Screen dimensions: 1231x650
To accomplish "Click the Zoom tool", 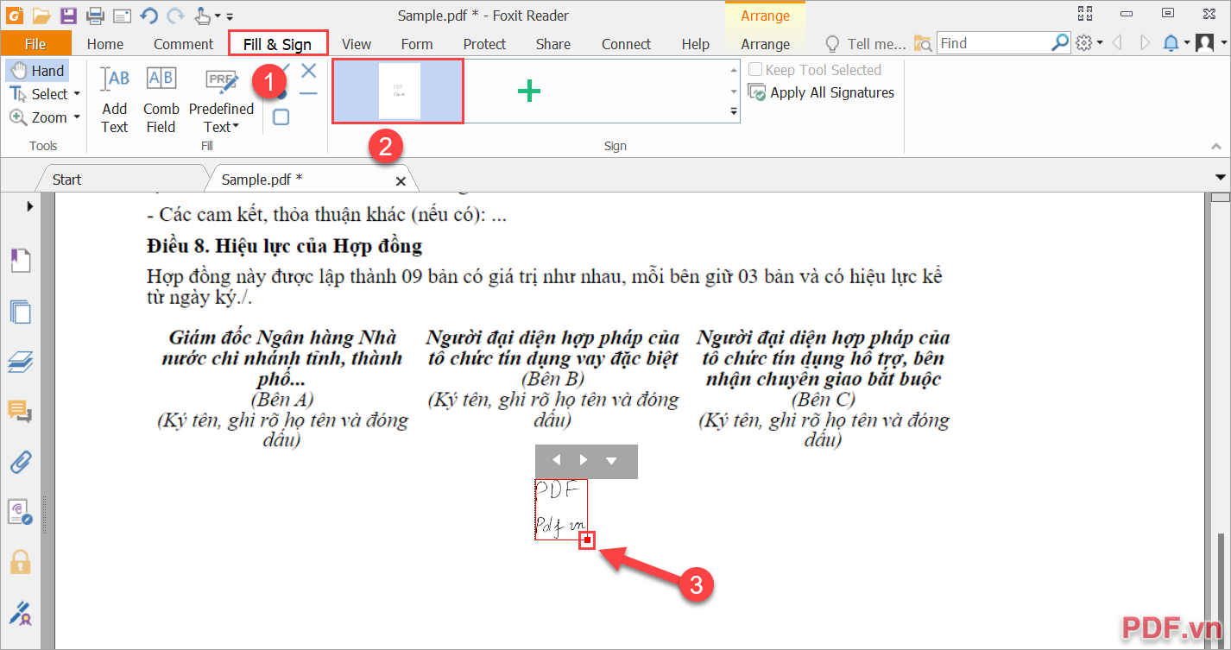I will 39,117.
